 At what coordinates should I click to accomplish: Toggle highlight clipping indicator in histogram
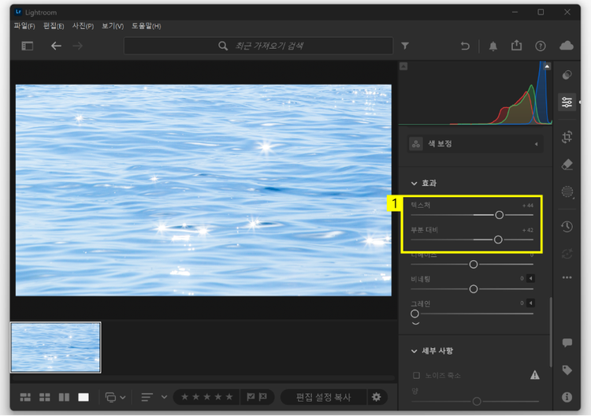pyautogui.click(x=547, y=66)
